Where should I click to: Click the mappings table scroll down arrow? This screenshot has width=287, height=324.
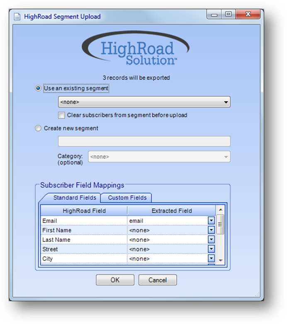221,261
